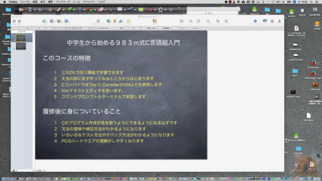Send object backward with 背面へ icon
Image resolution: width=322 pixels, height=181 pixels.
(226, 21)
